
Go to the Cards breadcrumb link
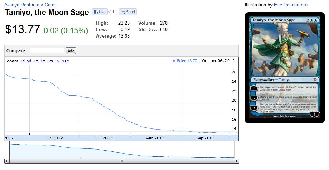(50, 5)
